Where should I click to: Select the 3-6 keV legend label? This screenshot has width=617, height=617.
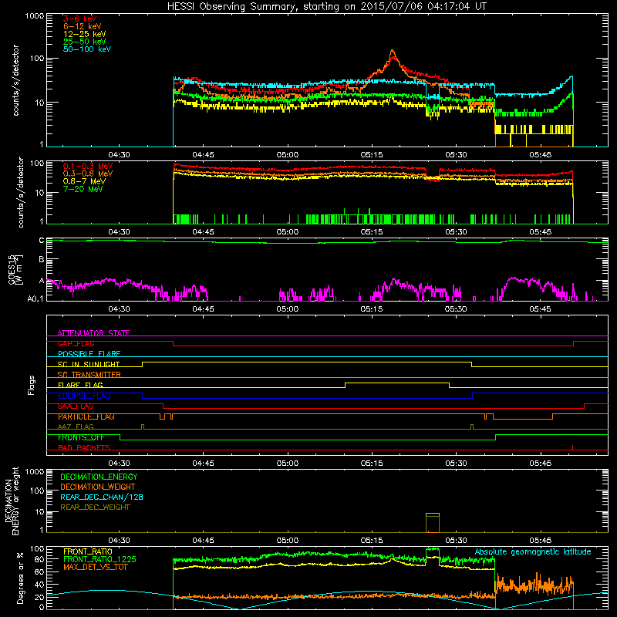(80, 19)
